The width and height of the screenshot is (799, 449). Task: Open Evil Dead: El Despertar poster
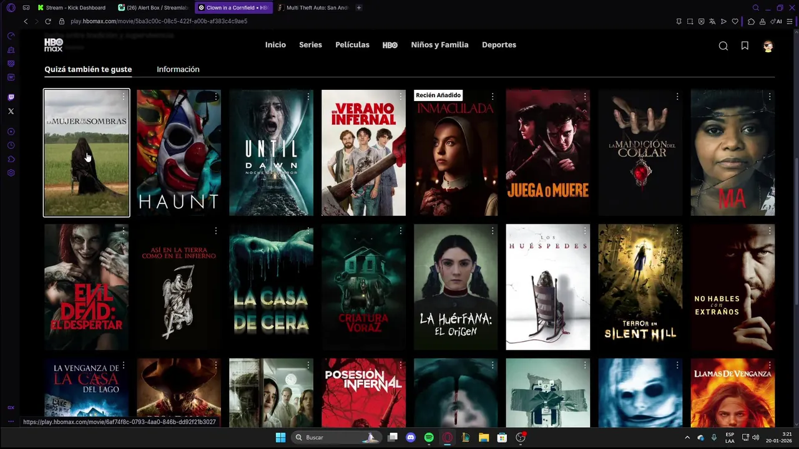pos(87,287)
